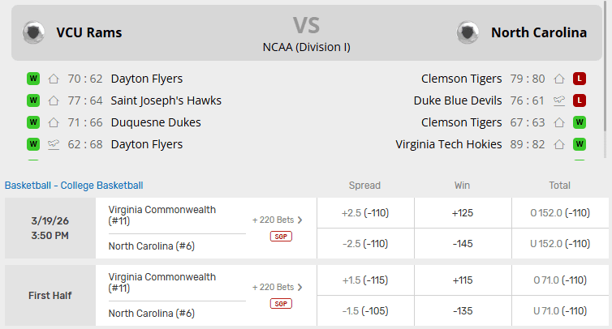
Task: Click the home icon on Duquesne Dukes row
Action: [x=54, y=122]
